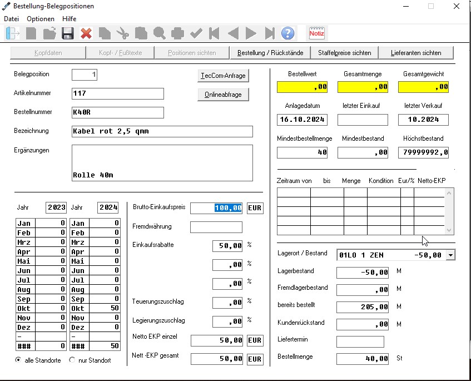Click the Onlineabfrage button

[223, 95]
